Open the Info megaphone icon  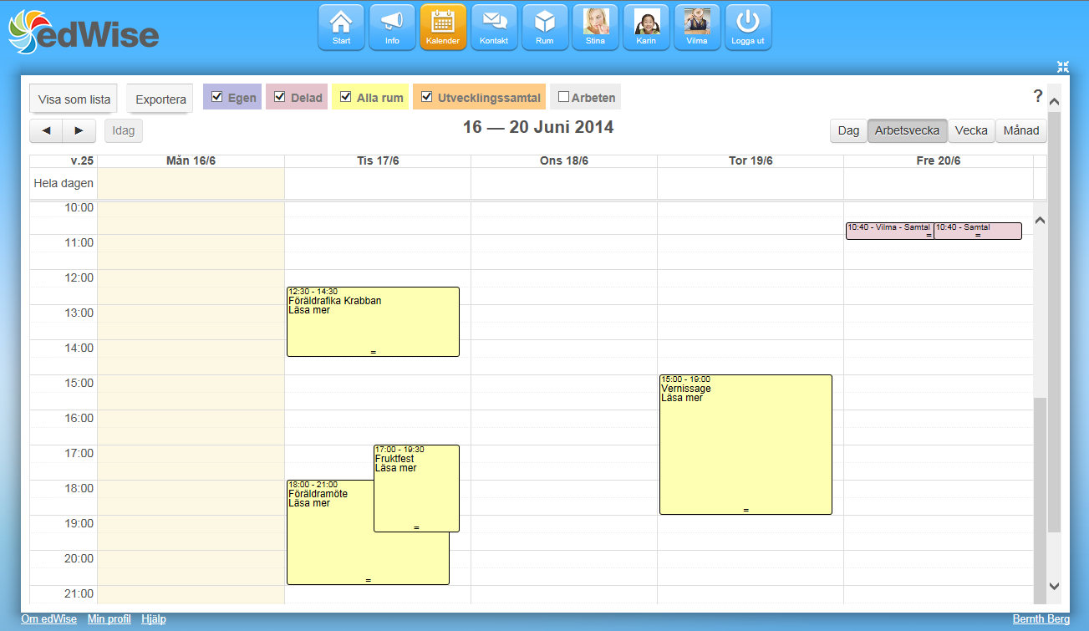pyautogui.click(x=392, y=28)
